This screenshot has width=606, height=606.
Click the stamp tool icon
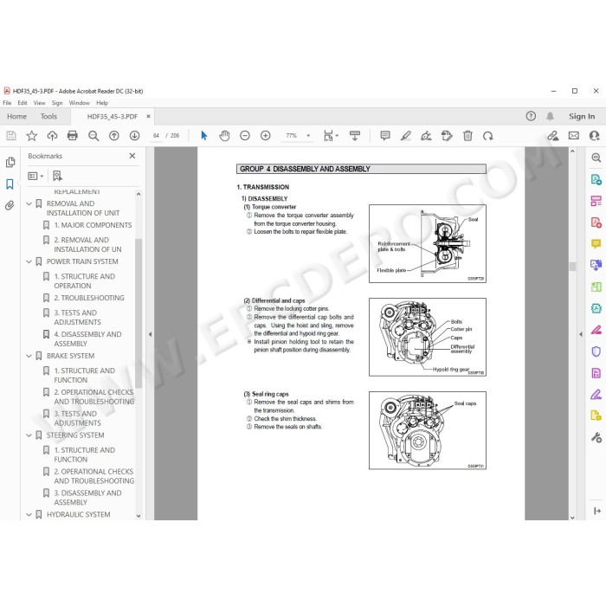pyautogui.click(x=447, y=136)
